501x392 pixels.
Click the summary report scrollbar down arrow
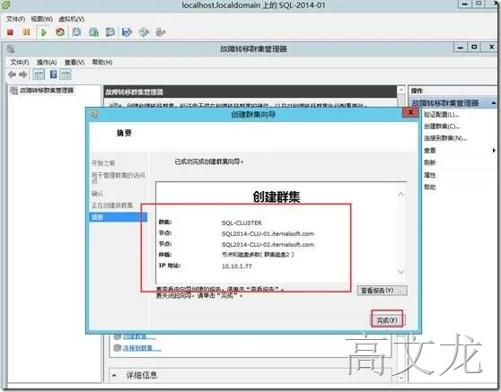[401, 272]
